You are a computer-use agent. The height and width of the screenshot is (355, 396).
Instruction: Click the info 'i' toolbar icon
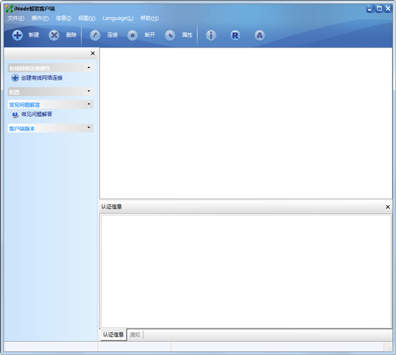coord(211,35)
